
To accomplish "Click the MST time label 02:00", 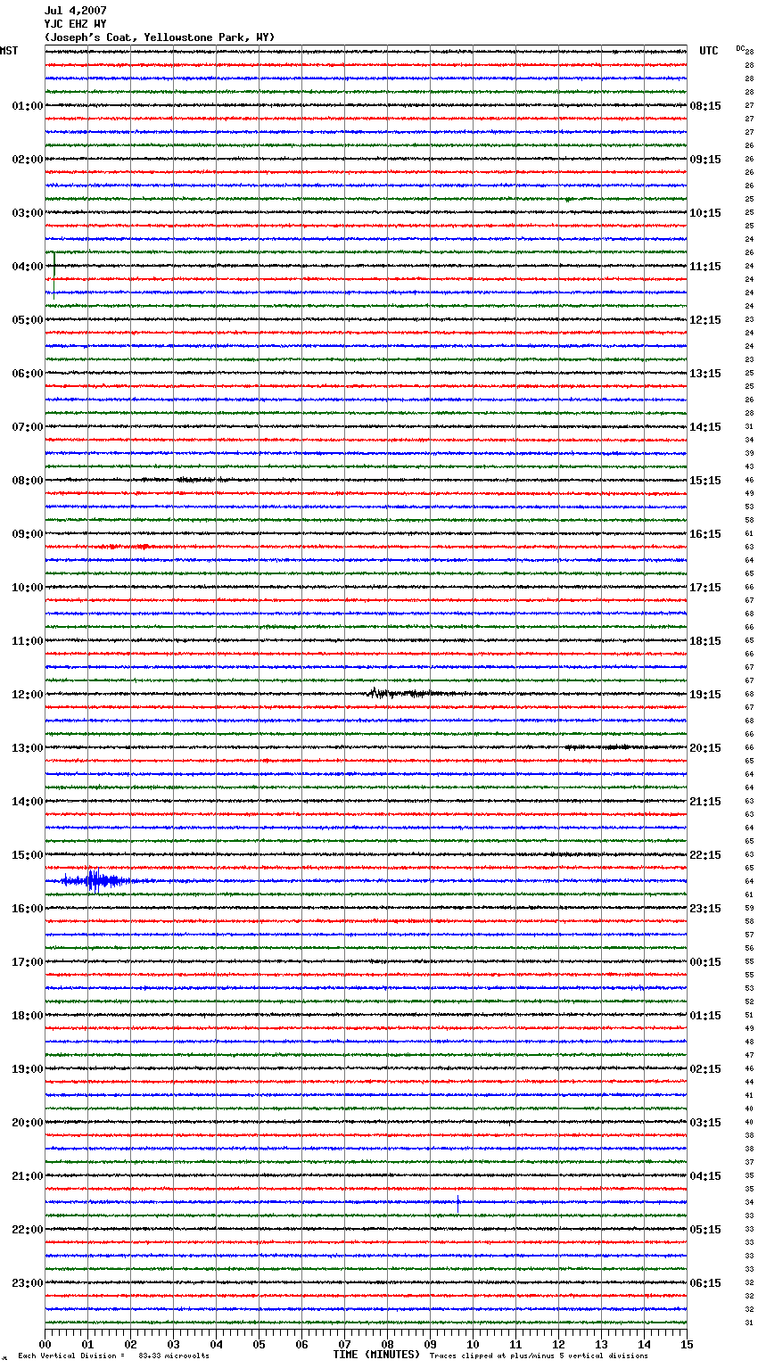I will click(x=28, y=160).
